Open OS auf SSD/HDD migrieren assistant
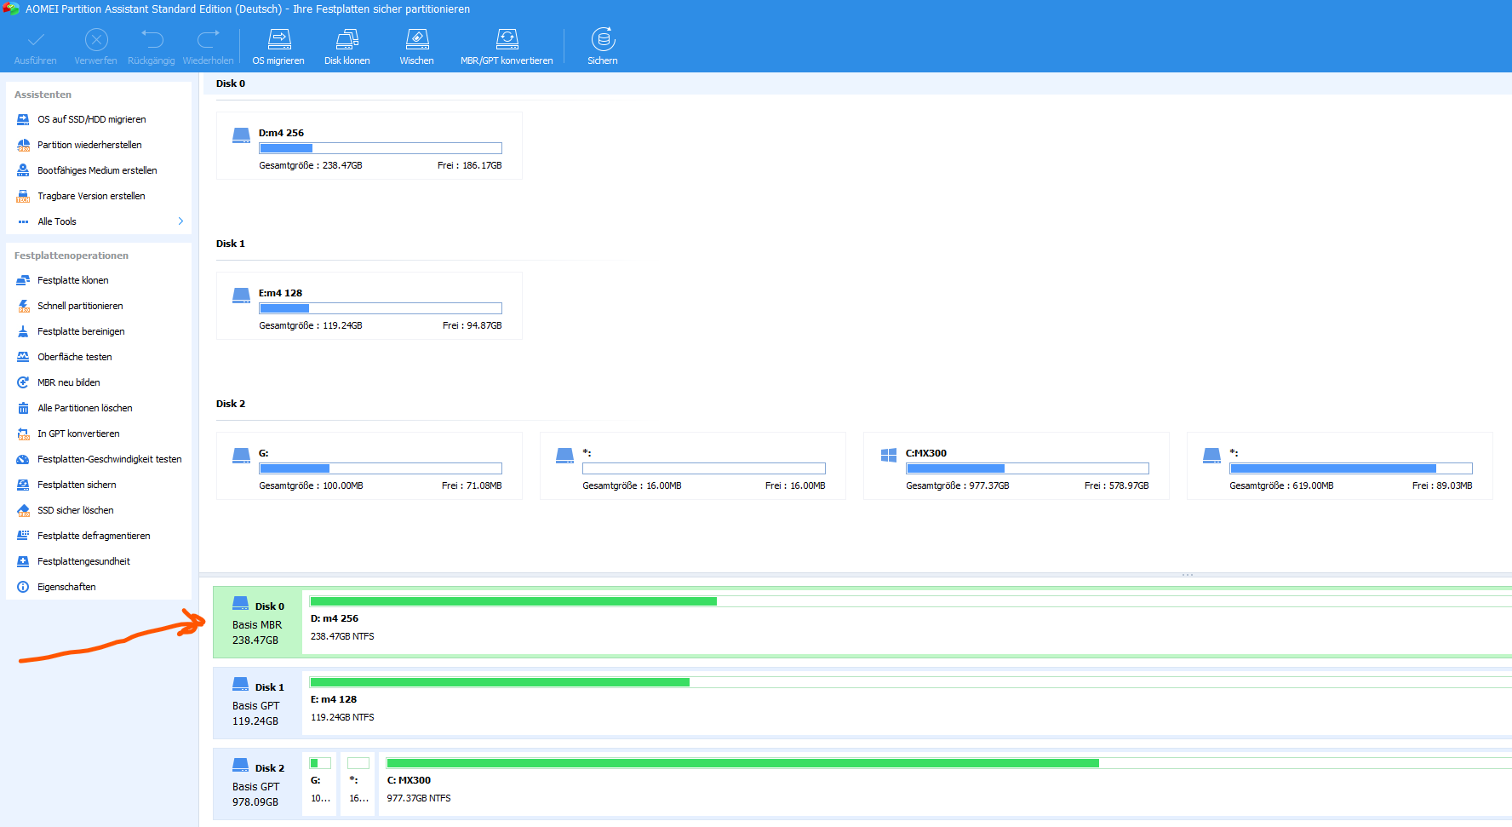 [x=91, y=119]
